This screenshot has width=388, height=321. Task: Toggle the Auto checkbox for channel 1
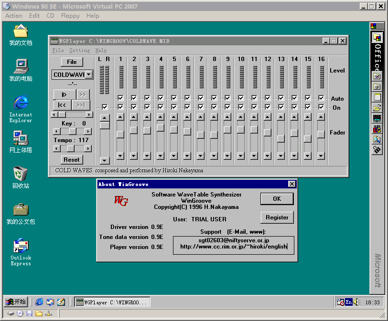tap(120, 98)
